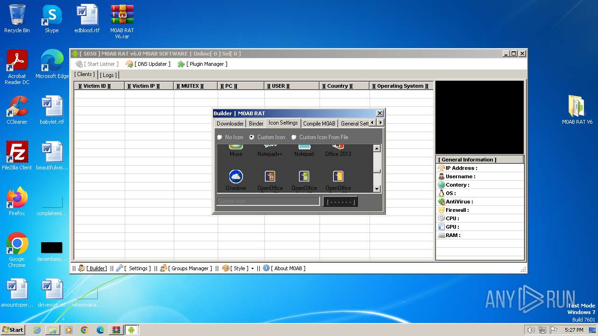
Task: Open the DNS Updater
Action: (x=148, y=64)
